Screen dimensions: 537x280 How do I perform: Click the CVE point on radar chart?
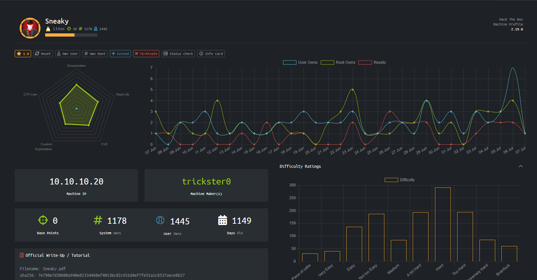pos(89,125)
